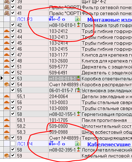Viewport: 132px width, 162px height.
Task: Click norm icon beside code м08-10-010-1
Action: point(79,25)
